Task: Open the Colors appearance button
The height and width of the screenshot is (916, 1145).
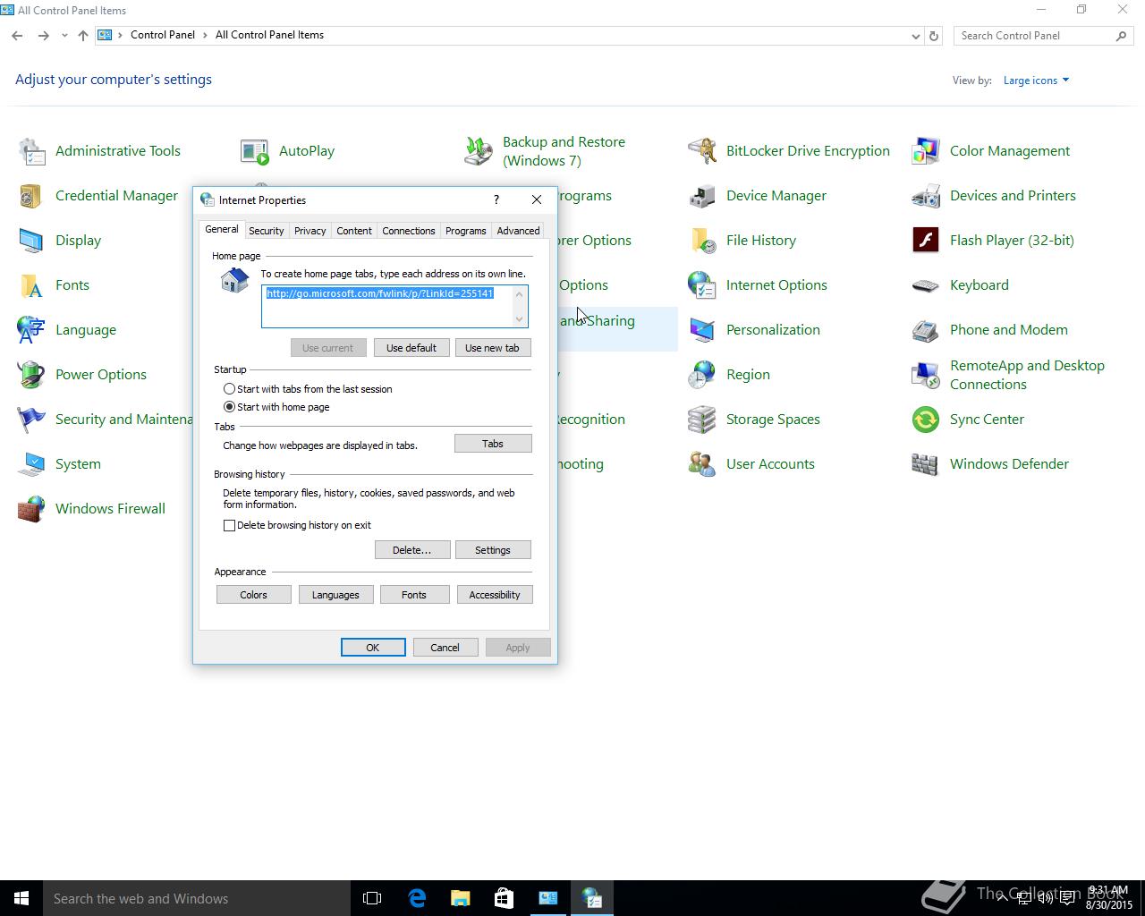Action: [253, 595]
